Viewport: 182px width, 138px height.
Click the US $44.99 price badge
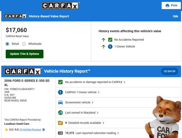[x=169, y=71]
